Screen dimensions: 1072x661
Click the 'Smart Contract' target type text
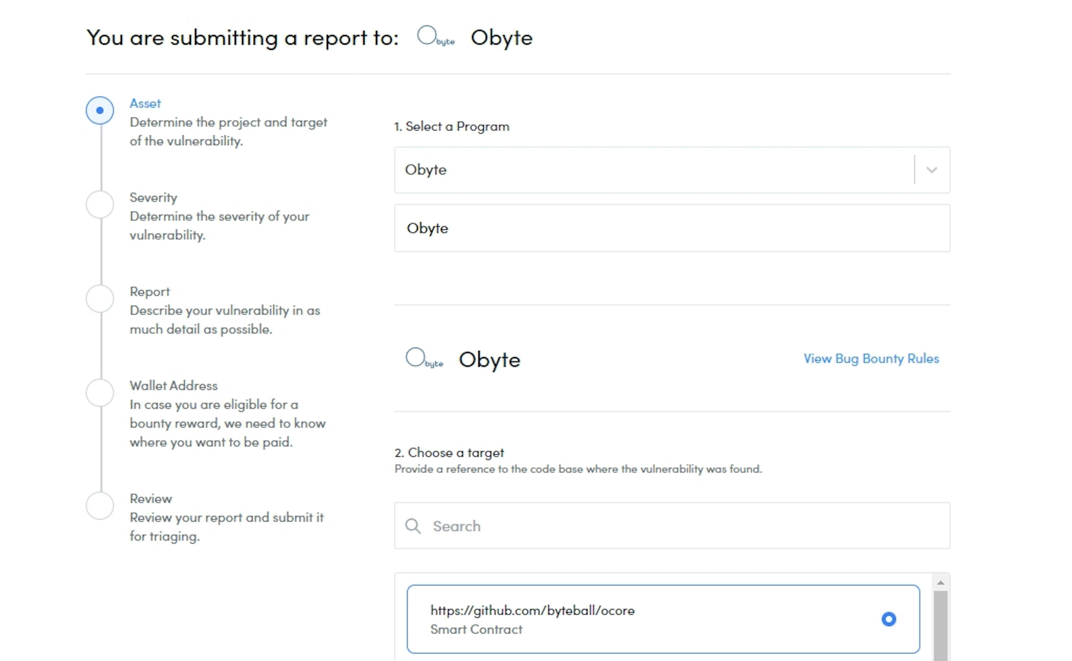point(476,629)
